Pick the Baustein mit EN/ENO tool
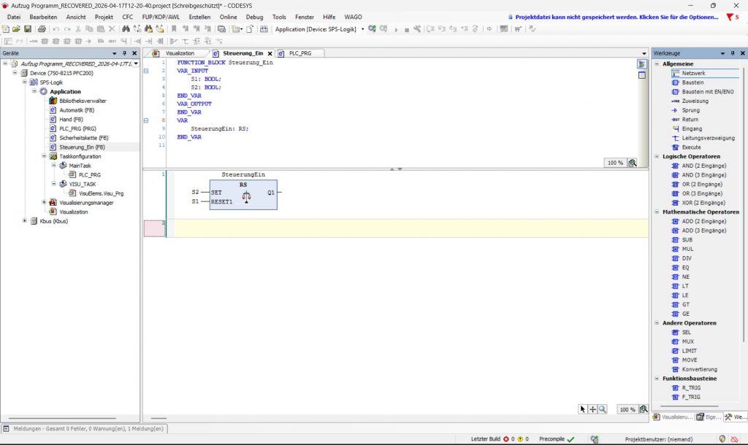Image resolution: width=748 pixels, height=445 pixels. pos(703,91)
